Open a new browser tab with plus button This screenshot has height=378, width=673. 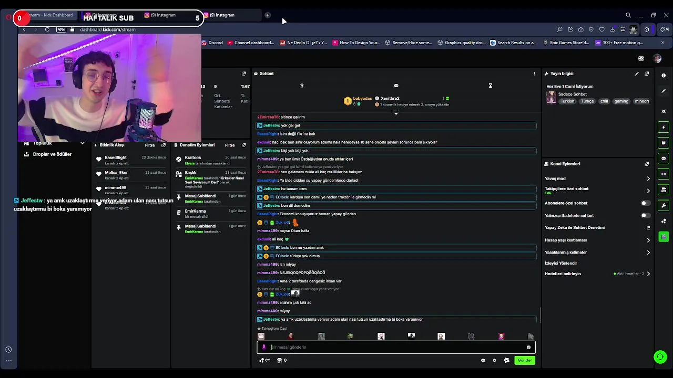[268, 15]
